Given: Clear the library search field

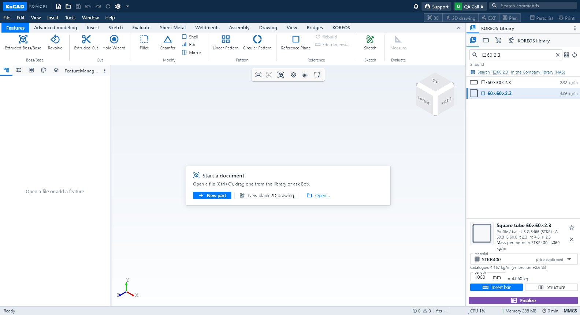Looking at the screenshot, I should 558,55.
